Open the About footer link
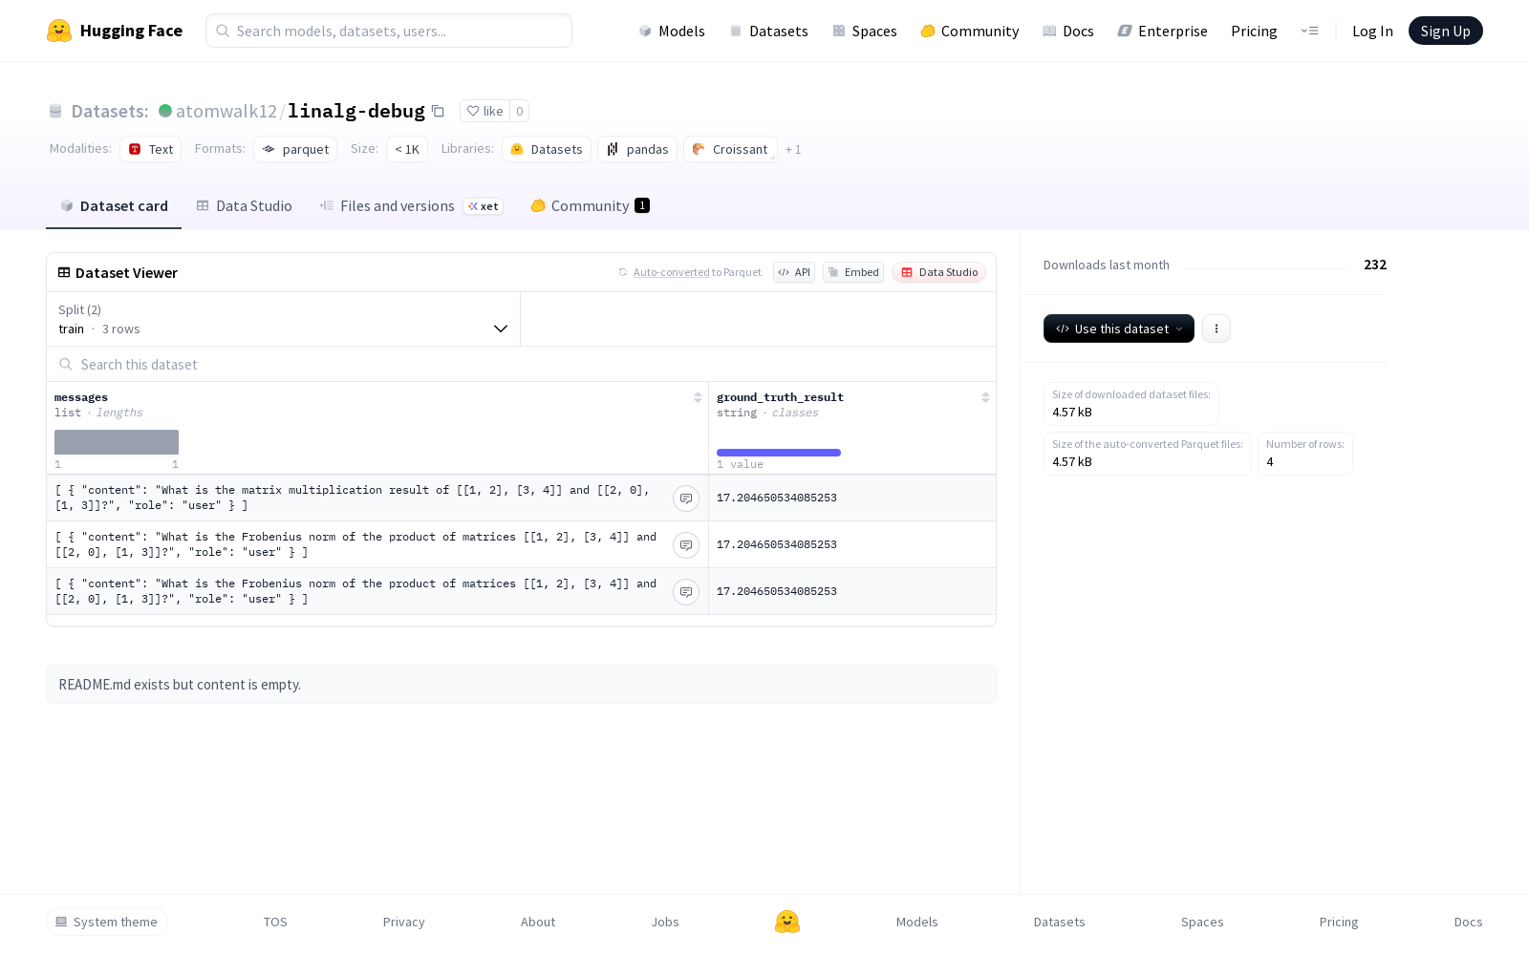Image resolution: width=1529 pixels, height=955 pixels. click(x=538, y=922)
